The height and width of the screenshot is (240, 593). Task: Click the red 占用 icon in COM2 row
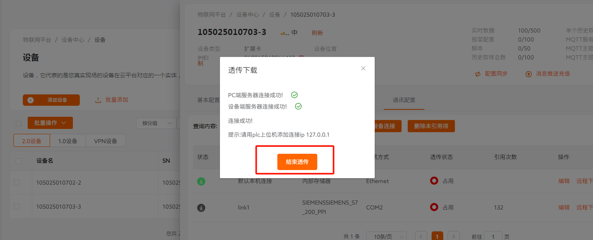[434, 207]
